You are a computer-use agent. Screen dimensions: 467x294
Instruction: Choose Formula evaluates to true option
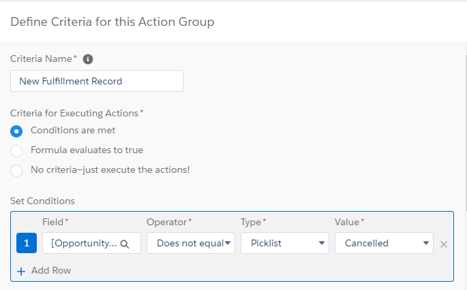(x=17, y=150)
